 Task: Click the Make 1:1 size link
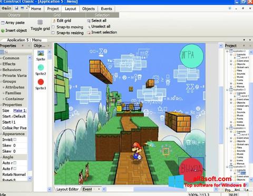(20, 111)
